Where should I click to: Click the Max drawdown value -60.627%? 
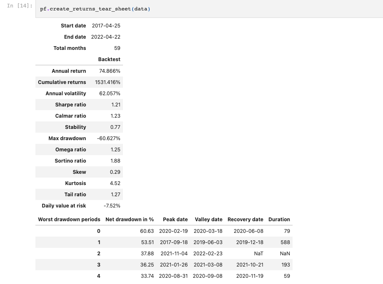[x=109, y=138]
